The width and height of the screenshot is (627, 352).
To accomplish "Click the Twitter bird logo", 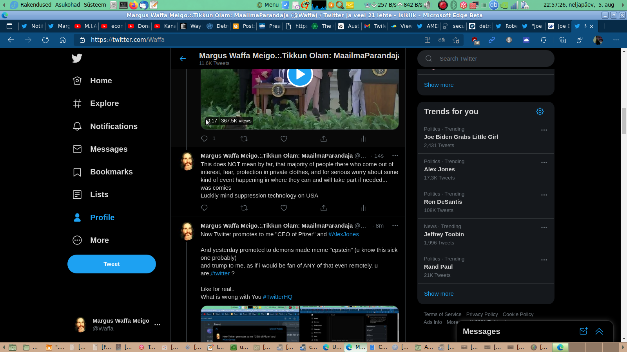I will coord(77,58).
